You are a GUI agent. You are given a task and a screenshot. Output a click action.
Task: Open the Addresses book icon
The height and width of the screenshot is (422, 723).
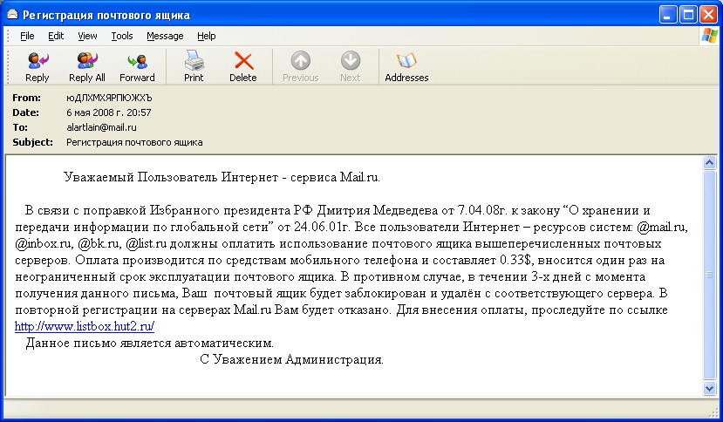click(406, 60)
